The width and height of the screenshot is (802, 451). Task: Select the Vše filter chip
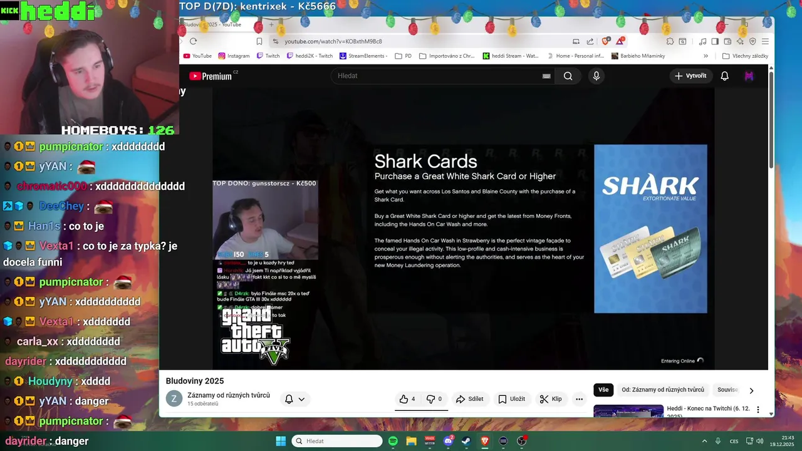(x=603, y=390)
